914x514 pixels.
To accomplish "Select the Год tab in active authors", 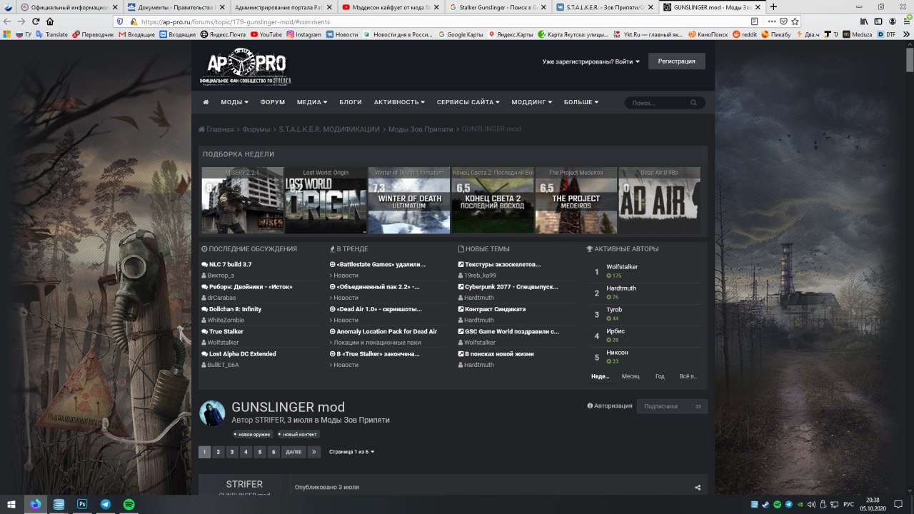I will (660, 376).
